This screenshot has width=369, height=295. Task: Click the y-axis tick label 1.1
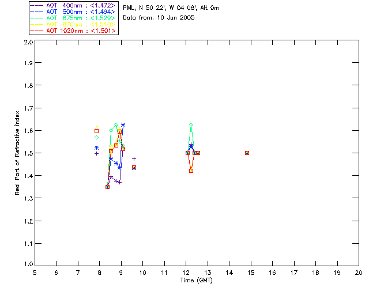point(28,244)
